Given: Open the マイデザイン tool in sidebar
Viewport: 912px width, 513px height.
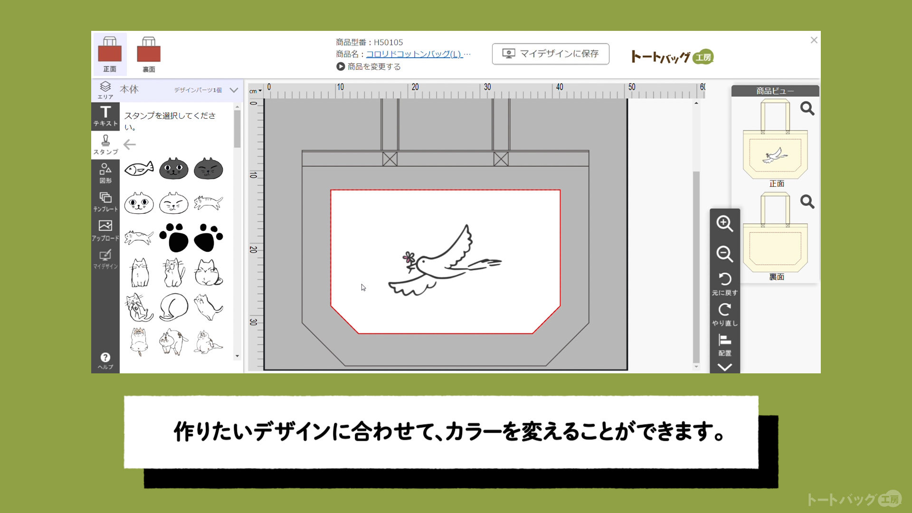Looking at the screenshot, I should (105, 259).
